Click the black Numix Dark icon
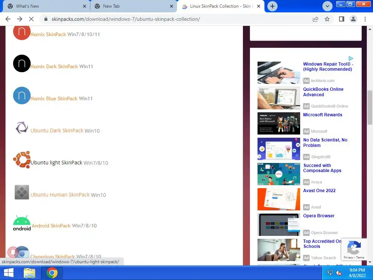This screenshot has height=280, width=373. [21, 63]
